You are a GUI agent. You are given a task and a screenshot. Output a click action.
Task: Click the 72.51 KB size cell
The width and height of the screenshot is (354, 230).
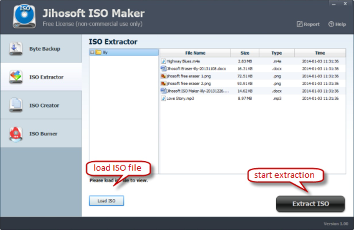click(245, 76)
